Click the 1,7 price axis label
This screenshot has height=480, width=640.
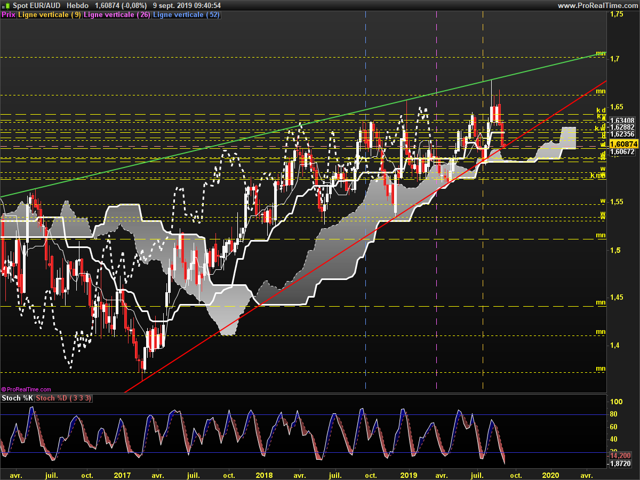[614, 59]
